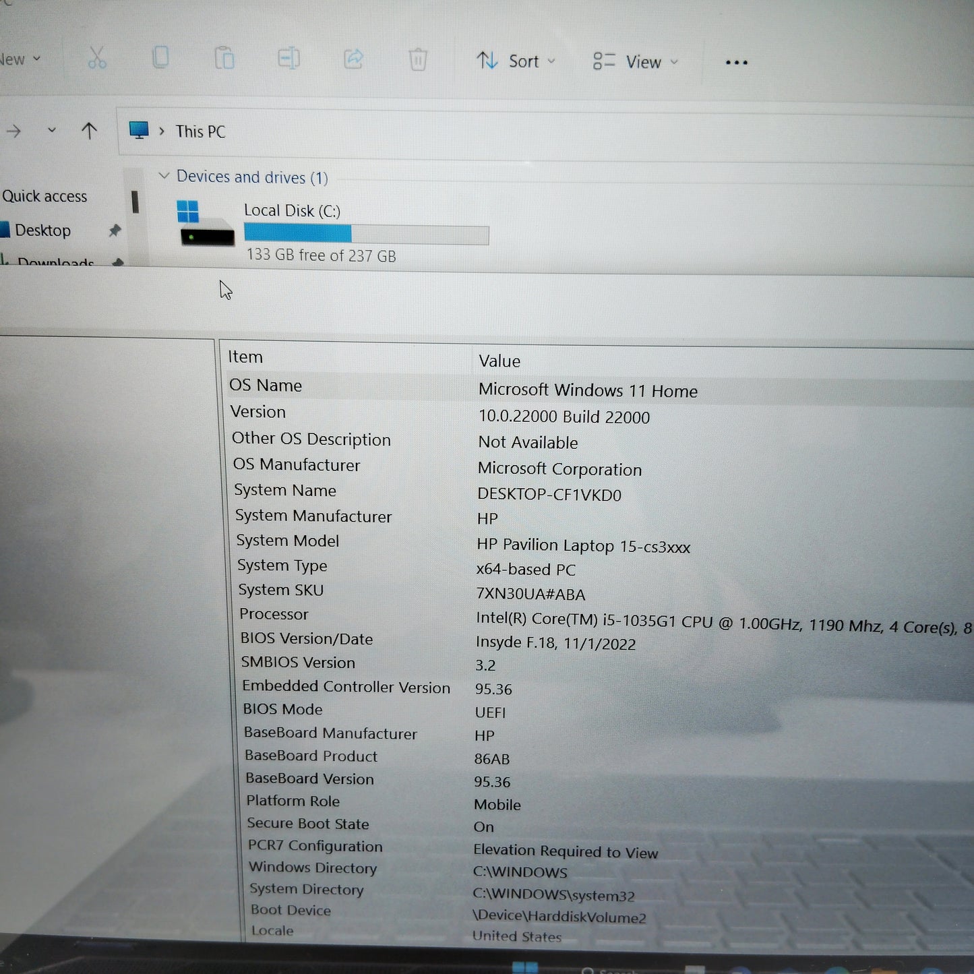The width and height of the screenshot is (974, 974).
Task: Click the x64-based PC value
Action: click(x=526, y=570)
